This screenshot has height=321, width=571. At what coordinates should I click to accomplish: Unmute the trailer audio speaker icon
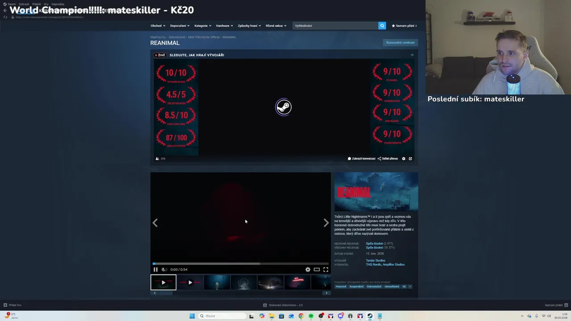(x=164, y=269)
